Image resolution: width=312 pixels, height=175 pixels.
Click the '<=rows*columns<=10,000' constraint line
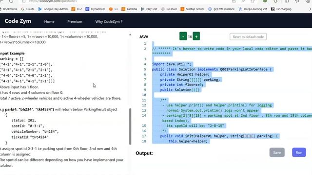23,42
